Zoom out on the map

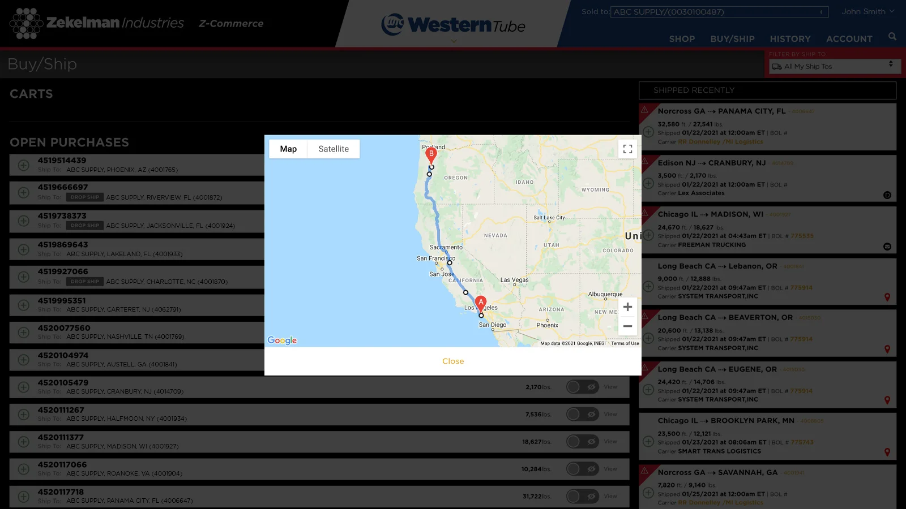[x=627, y=326]
